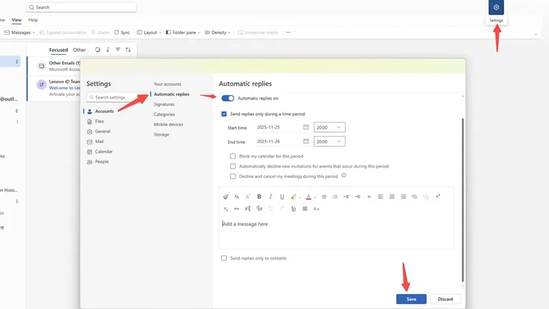
Task: Open the Mail settings category
Action: coord(95,142)
